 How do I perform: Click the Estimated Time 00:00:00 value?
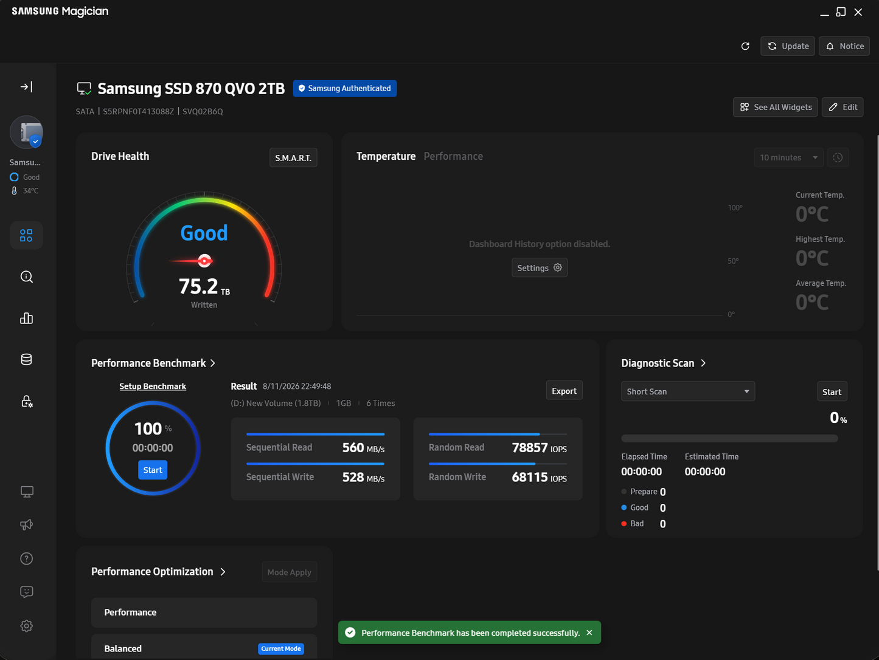705,472
